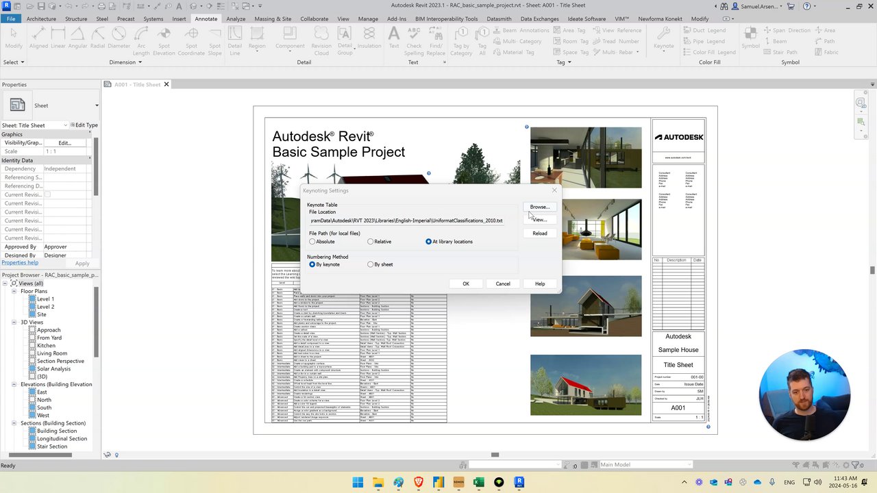Select the Absolute file path option

point(312,242)
